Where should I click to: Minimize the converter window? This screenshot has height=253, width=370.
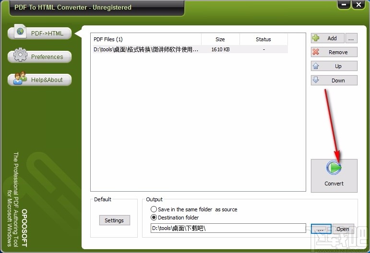344,5
